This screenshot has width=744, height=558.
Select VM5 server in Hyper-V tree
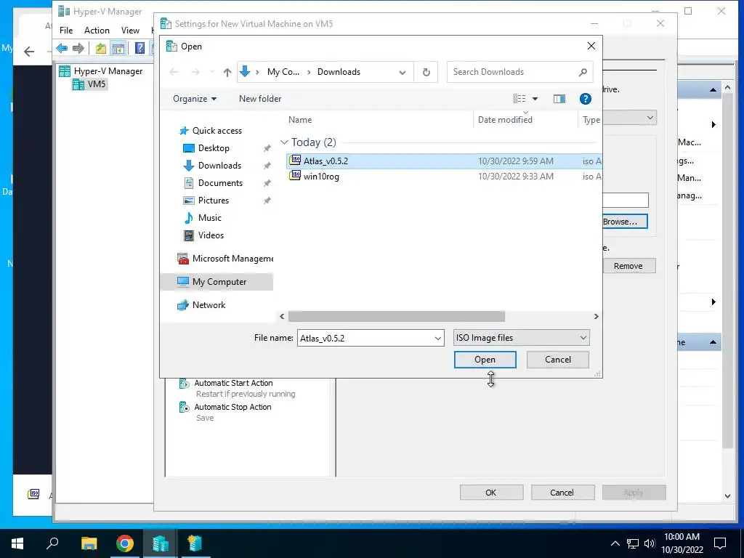(x=90, y=84)
